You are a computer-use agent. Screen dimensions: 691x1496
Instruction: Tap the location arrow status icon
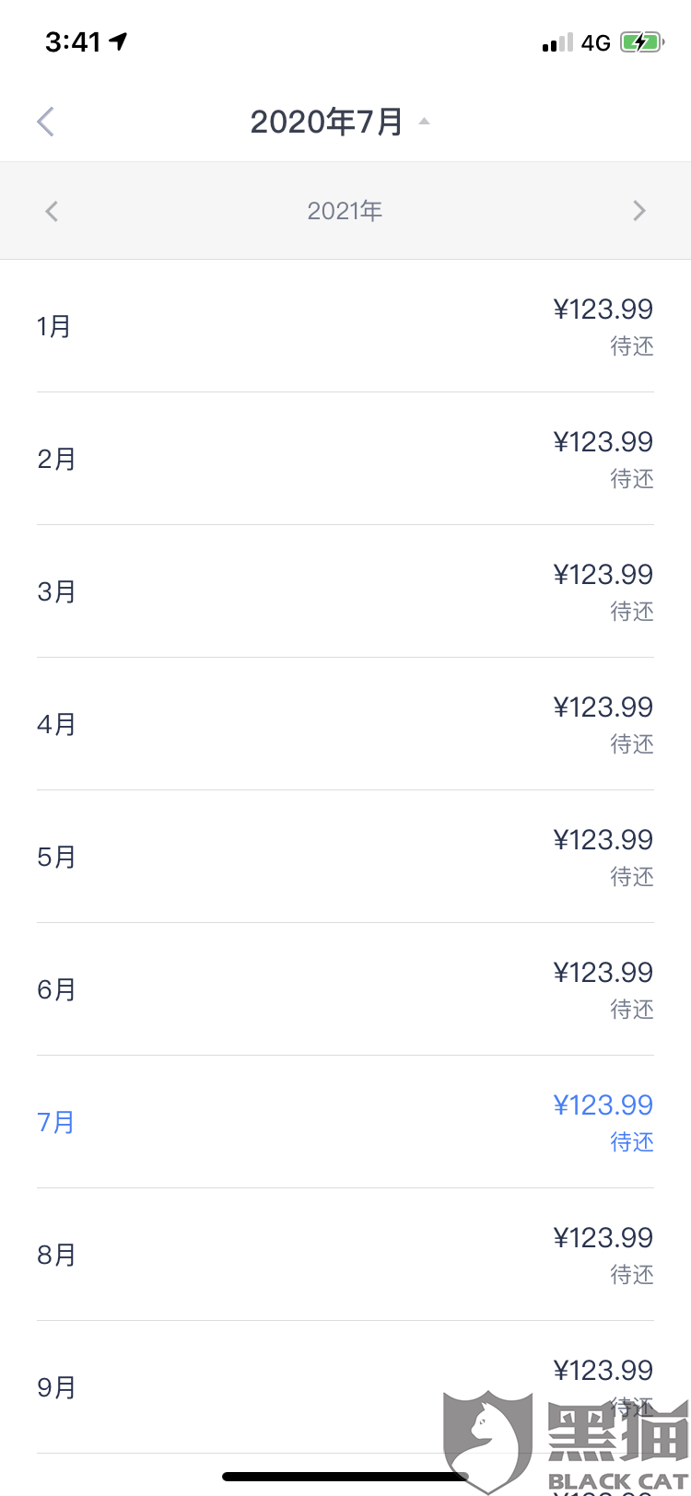(x=118, y=41)
